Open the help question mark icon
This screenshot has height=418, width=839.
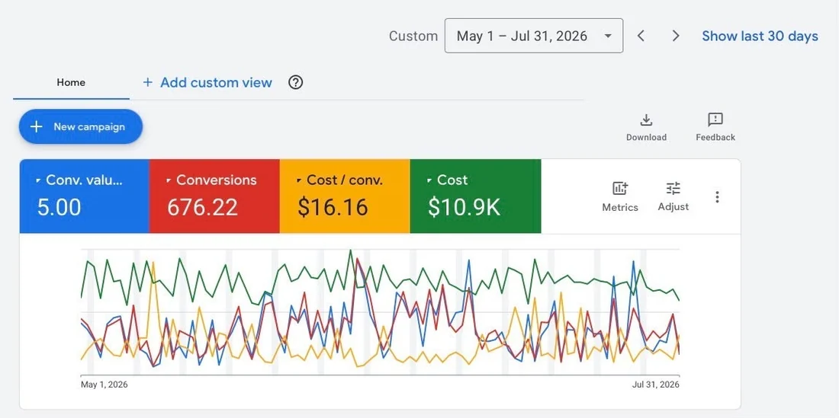(x=295, y=82)
